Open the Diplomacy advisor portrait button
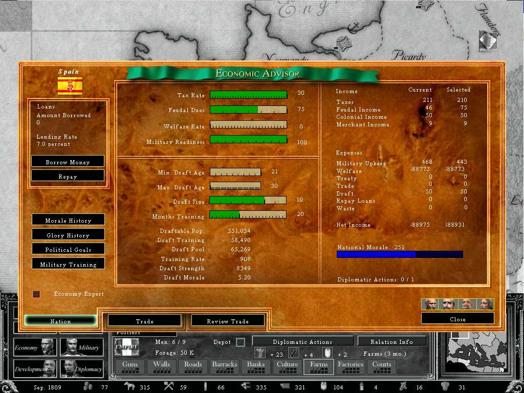The image size is (524, 393). click(x=81, y=368)
